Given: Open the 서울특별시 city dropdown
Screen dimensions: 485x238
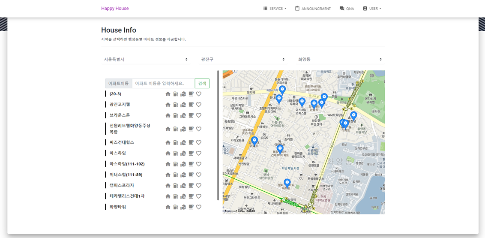Looking at the screenshot, I should (146, 59).
